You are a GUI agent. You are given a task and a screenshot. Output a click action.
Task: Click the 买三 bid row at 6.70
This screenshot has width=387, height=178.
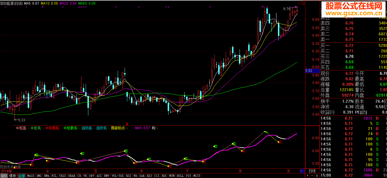point(354,56)
